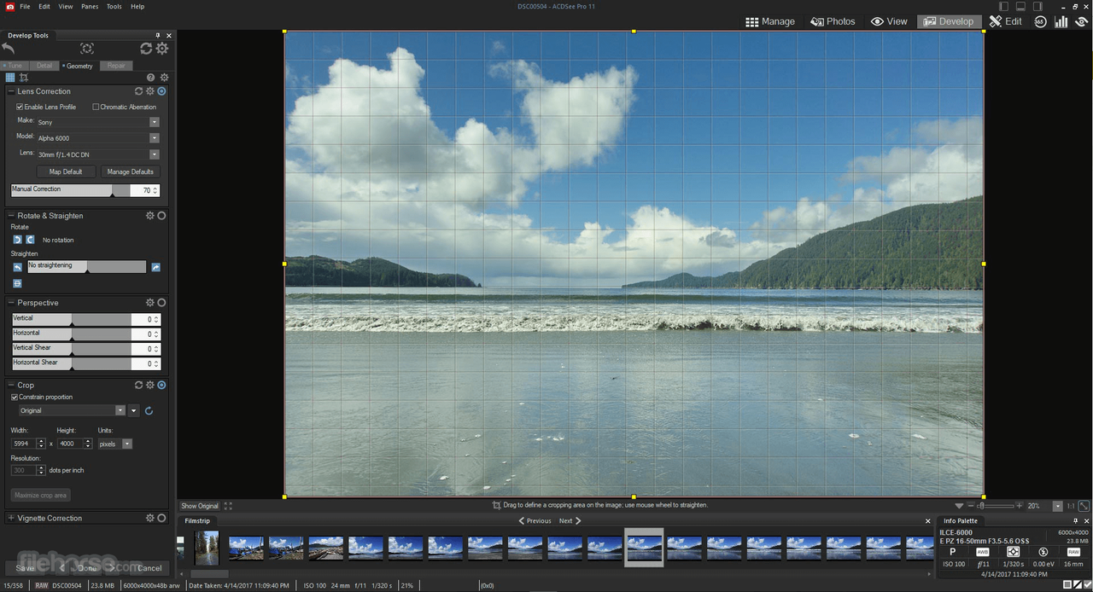Click the ACDSee 365 icon in the toolbar
Screen dimensions: 1093x592
1040,21
